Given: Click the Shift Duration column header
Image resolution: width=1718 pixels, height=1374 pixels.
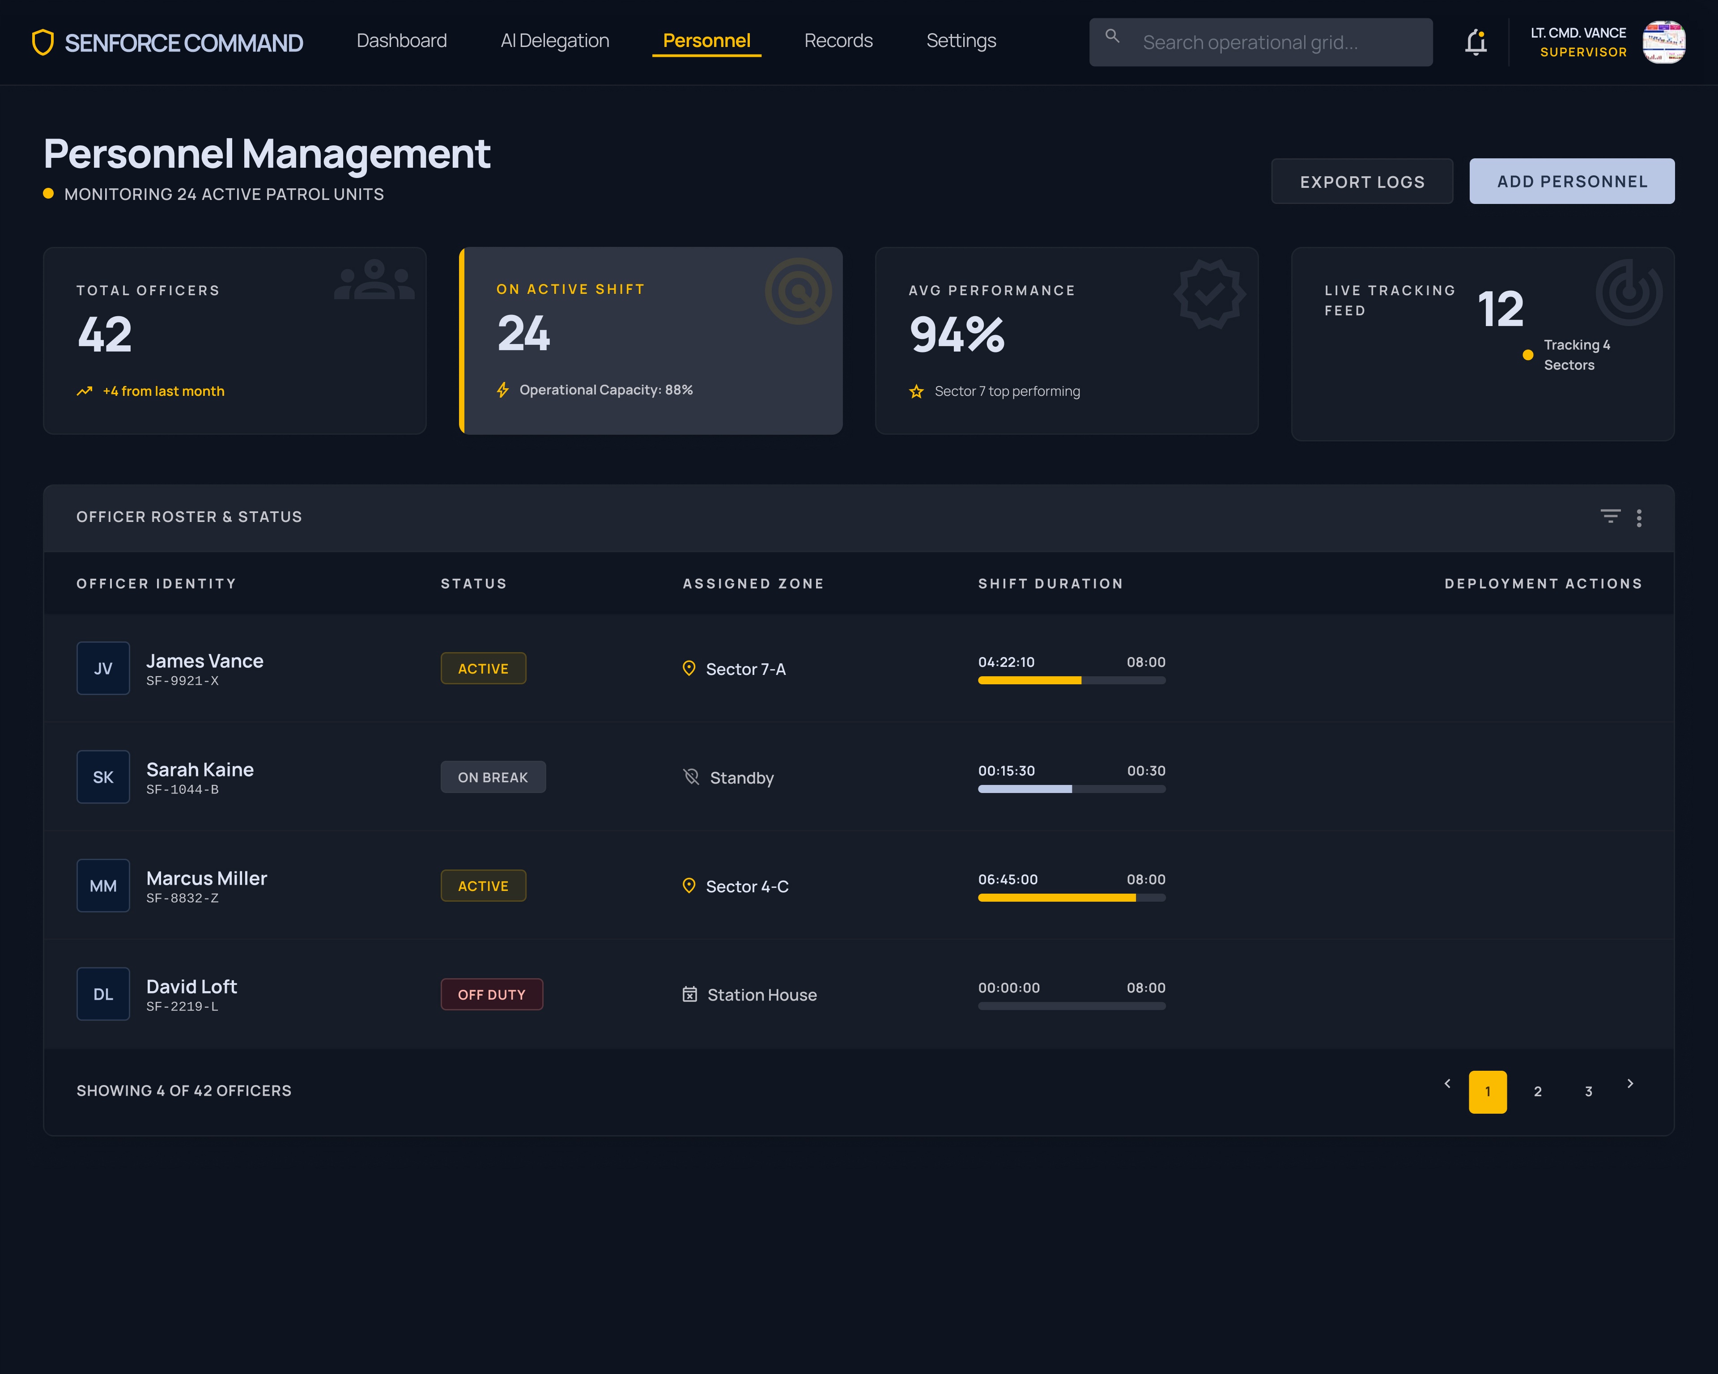Looking at the screenshot, I should [x=1050, y=584].
